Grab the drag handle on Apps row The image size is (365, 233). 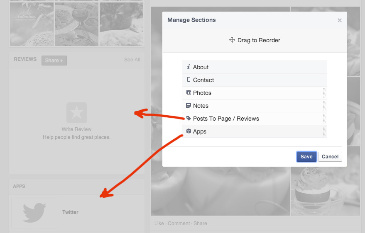point(324,131)
